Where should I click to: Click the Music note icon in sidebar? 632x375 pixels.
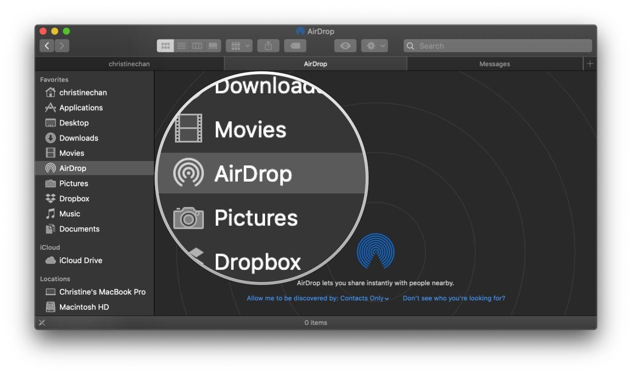tap(51, 213)
